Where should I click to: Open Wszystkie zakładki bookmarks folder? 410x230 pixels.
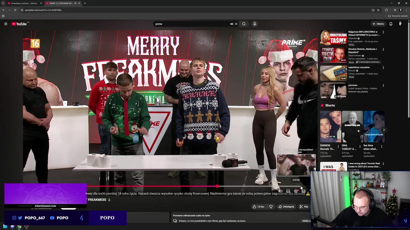(398, 16)
